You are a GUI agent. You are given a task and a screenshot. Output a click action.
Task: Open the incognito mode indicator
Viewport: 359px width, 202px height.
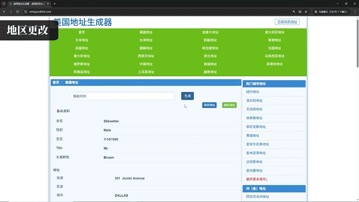point(331,12)
